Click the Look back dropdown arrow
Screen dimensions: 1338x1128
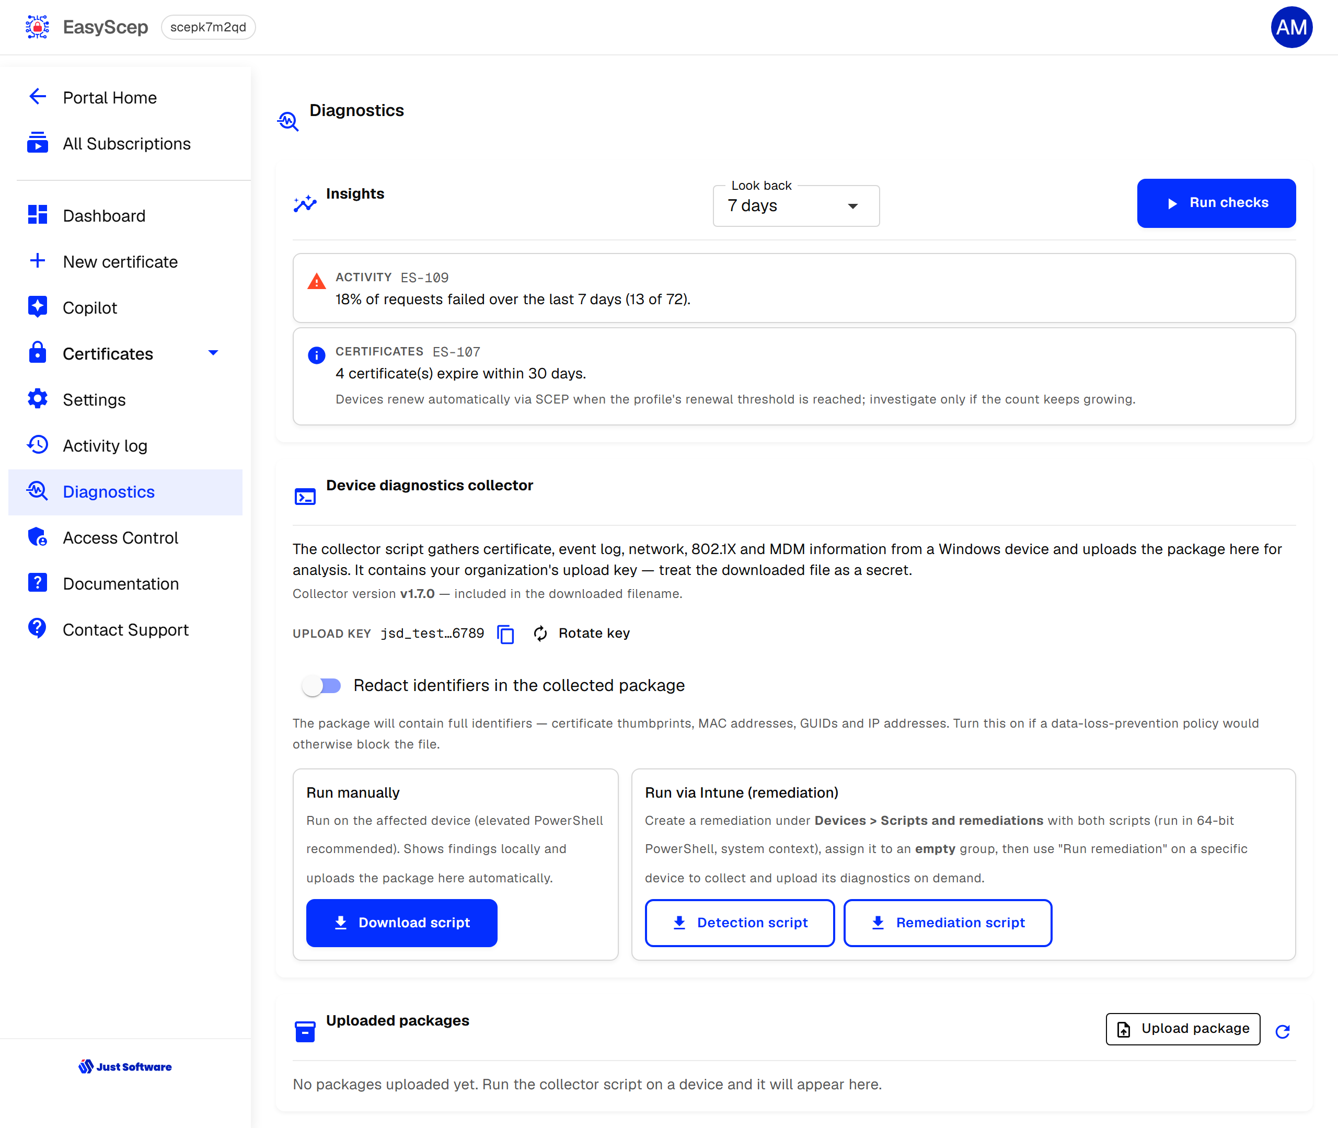(x=852, y=206)
